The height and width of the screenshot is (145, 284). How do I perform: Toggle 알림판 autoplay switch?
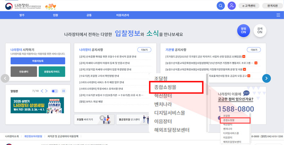[x=55, y=91]
